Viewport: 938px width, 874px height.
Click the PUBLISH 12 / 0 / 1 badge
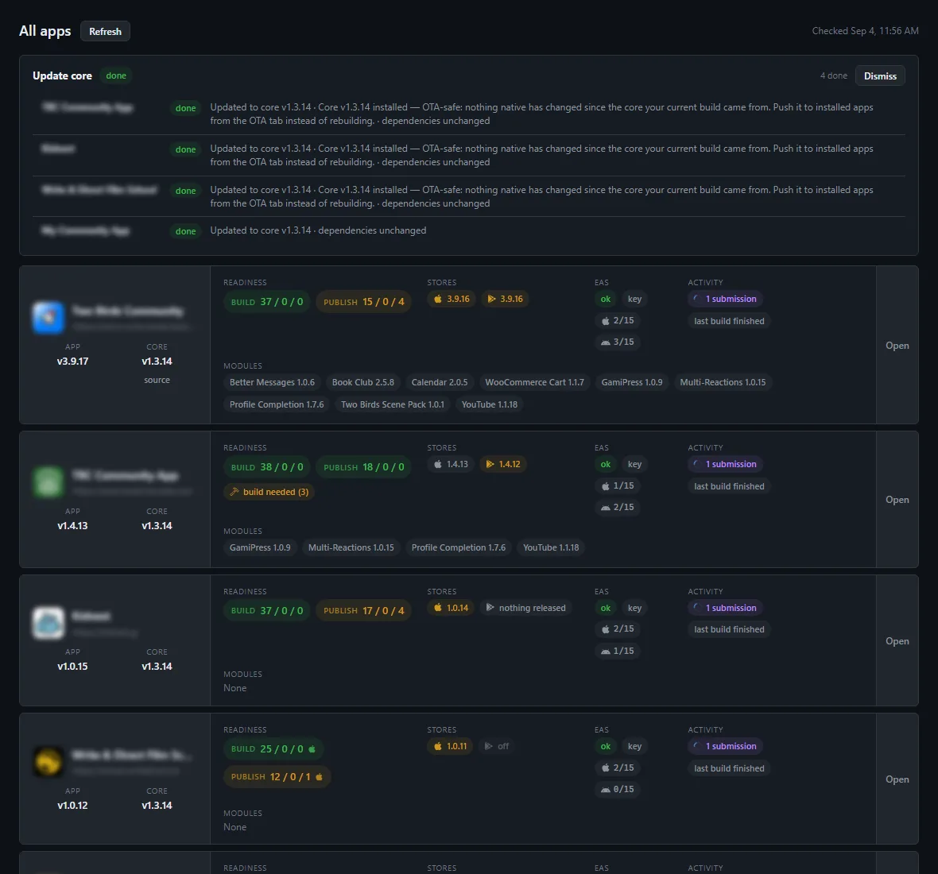[x=277, y=776]
